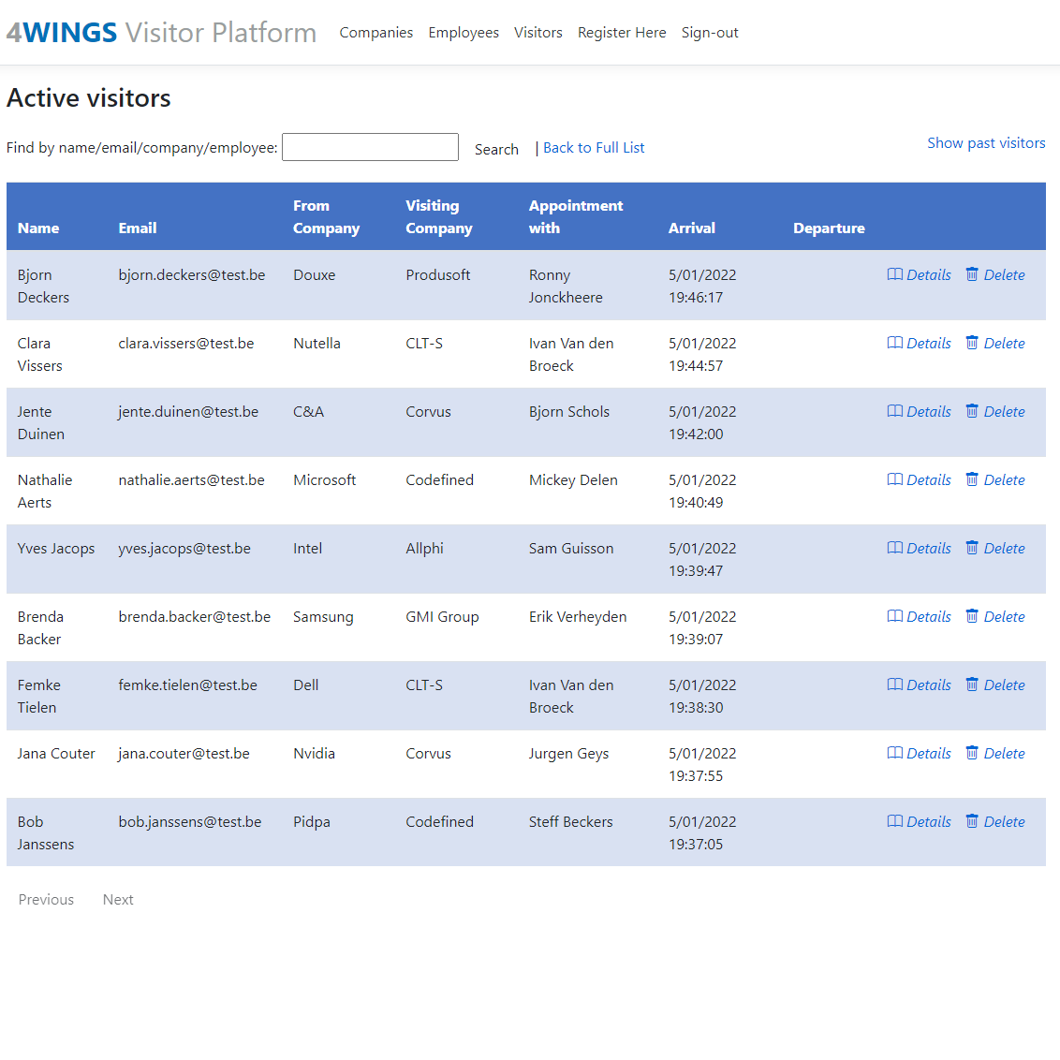The width and height of the screenshot is (1060, 1060).
Task: Open the Companies menu item
Action: pos(375,33)
